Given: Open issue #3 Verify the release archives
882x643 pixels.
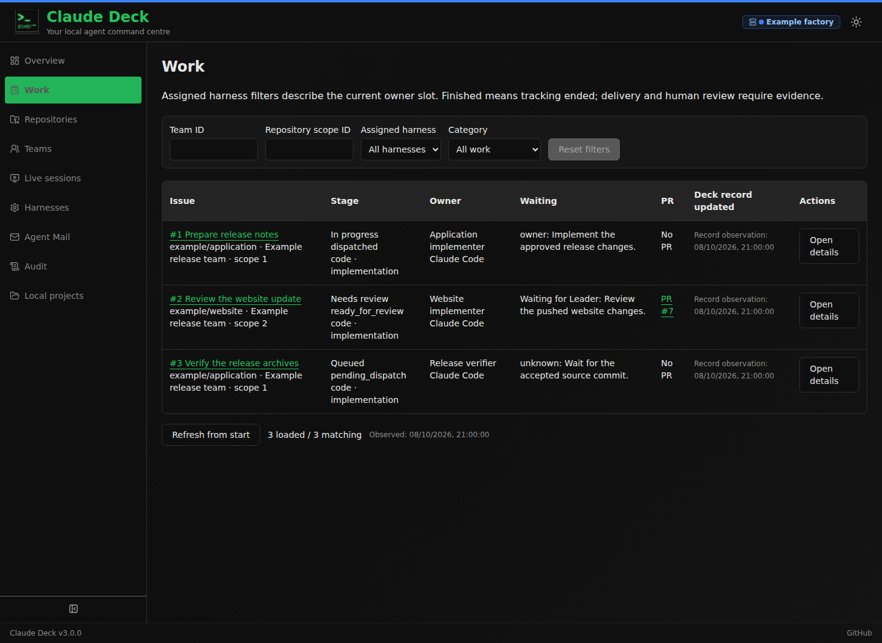Looking at the screenshot, I should tap(234, 363).
